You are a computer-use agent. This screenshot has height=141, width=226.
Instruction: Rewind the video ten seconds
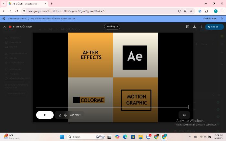[60, 115]
